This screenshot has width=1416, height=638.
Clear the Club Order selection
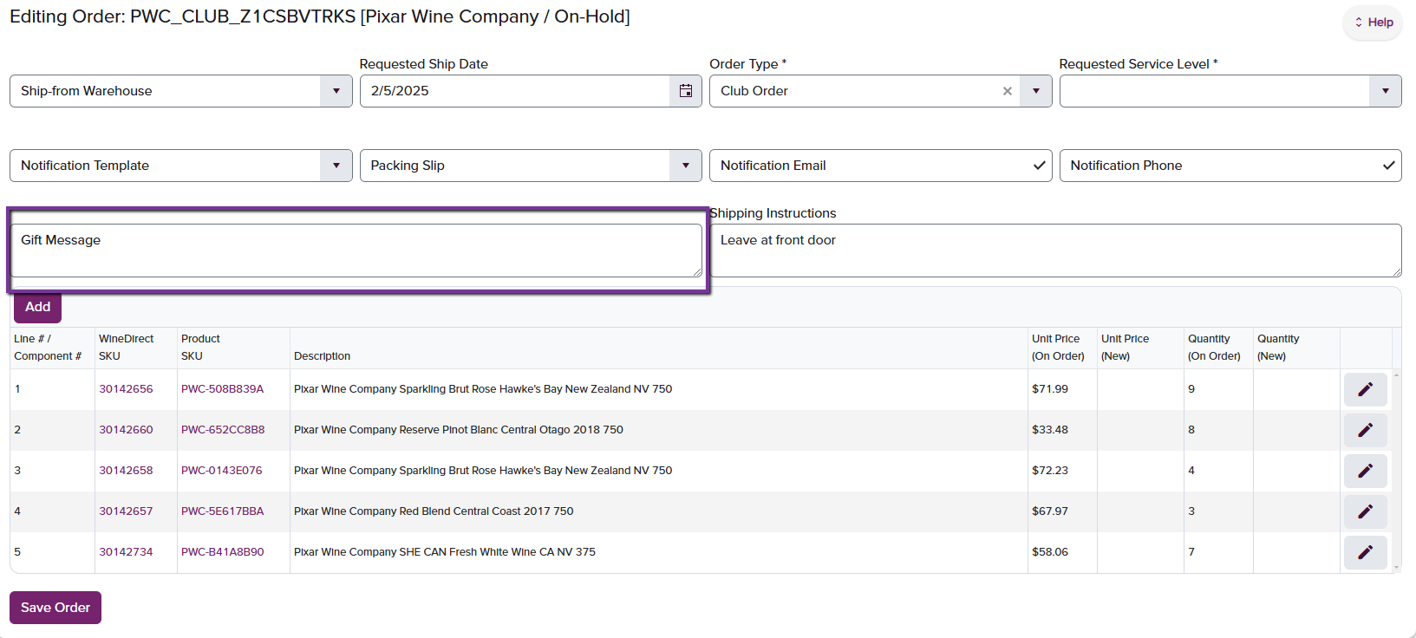point(1007,91)
